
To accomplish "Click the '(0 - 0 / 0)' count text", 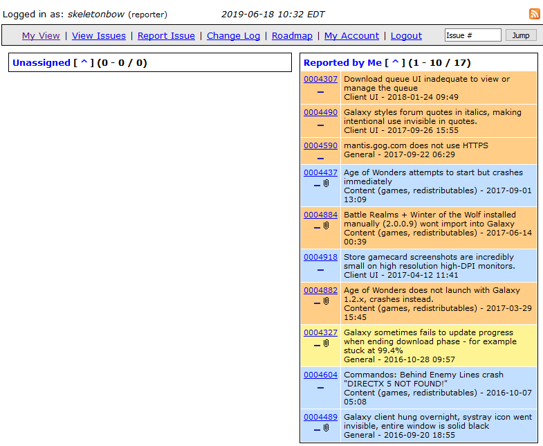I will [x=122, y=63].
